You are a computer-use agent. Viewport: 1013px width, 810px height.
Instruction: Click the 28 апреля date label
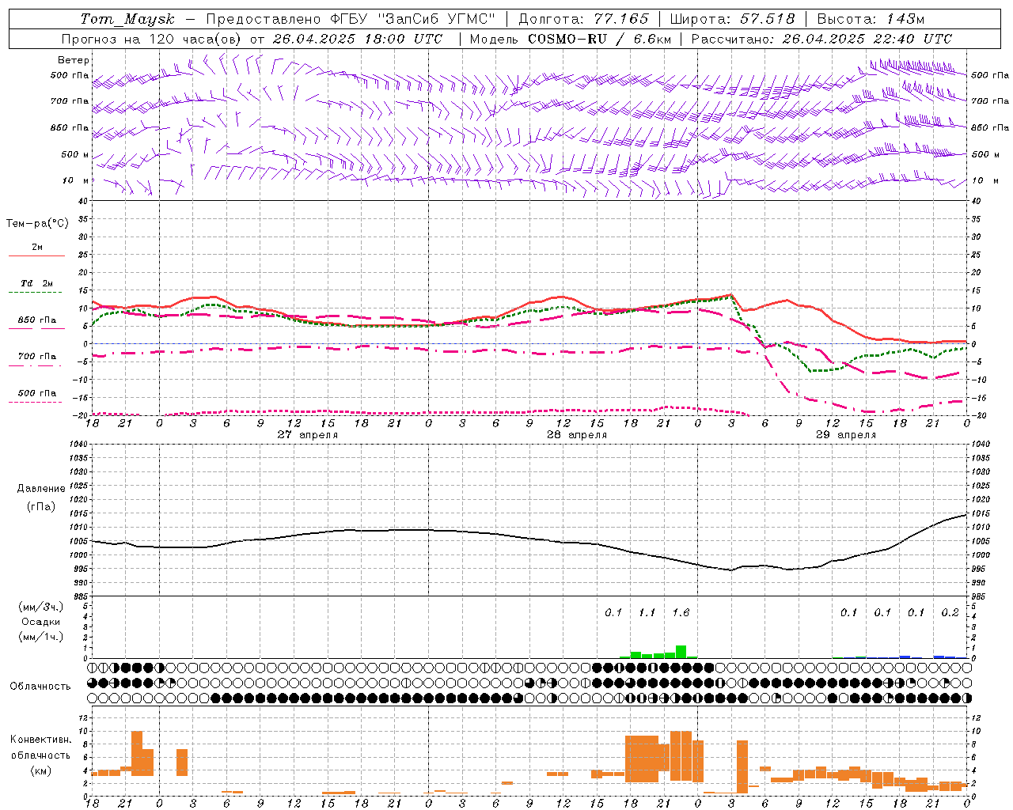tap(577, 435)
